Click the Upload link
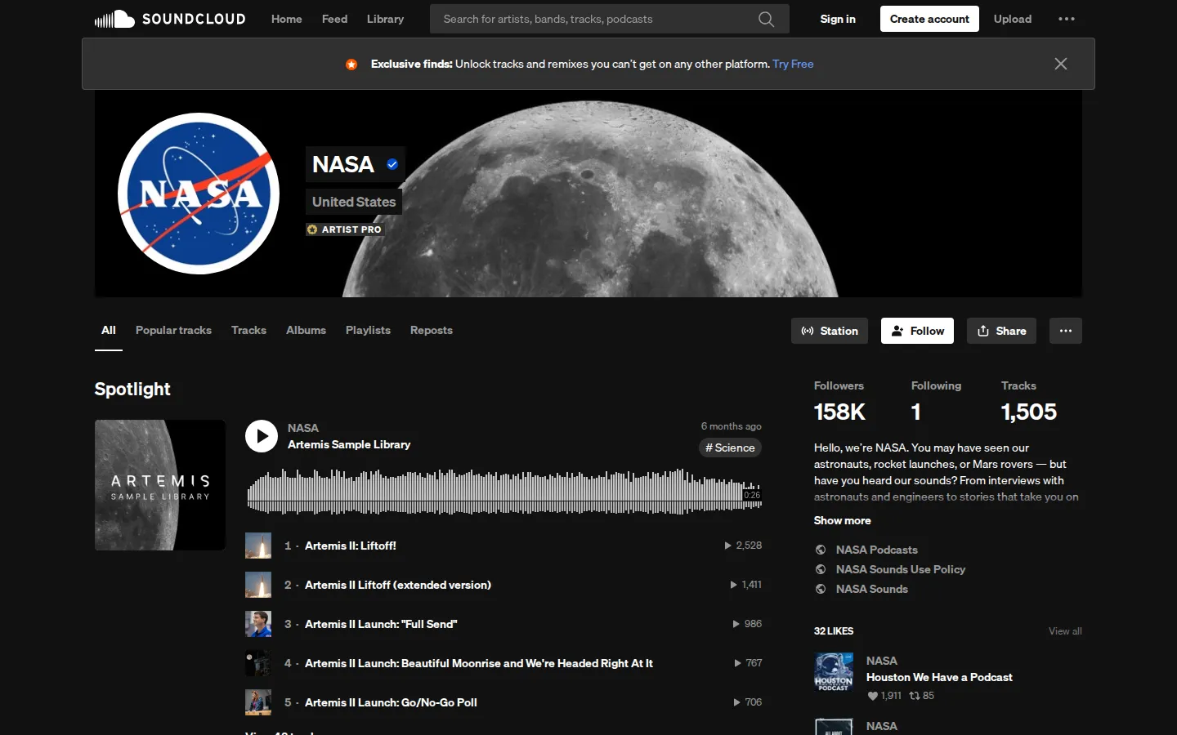The width and height of the screenshot is (1177, 735). coord(1013,19)
